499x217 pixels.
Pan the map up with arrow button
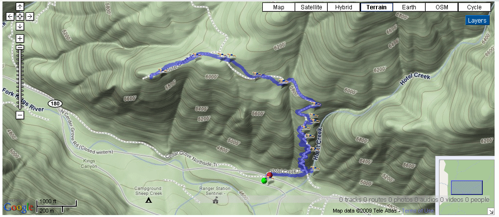pyautogui.click(x=20, y=7)
